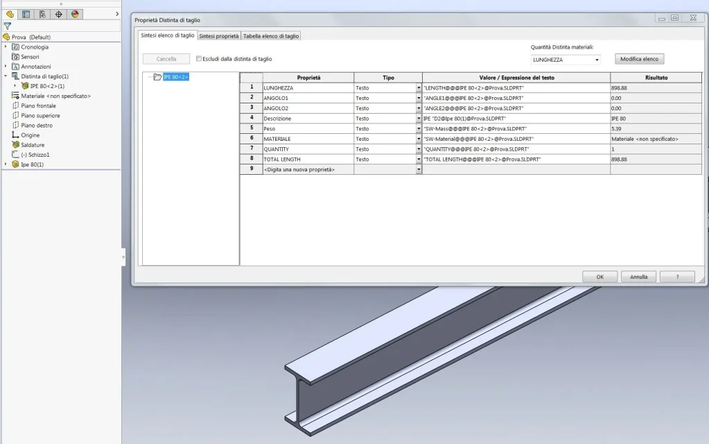709x444 pixels.
Task: Click the TOTAL LENGTH property cell
Action: point(308,160)
